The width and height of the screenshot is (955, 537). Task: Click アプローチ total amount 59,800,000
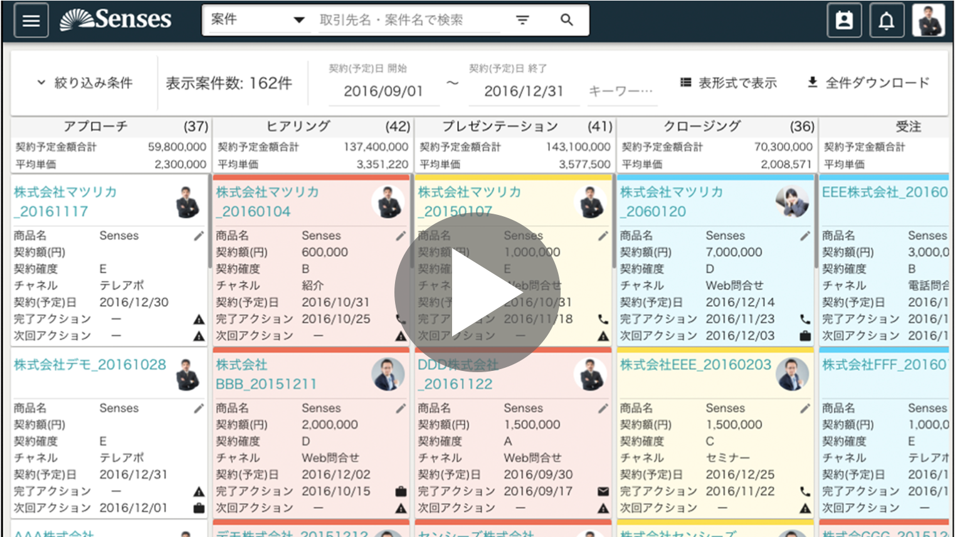point(177,147)
